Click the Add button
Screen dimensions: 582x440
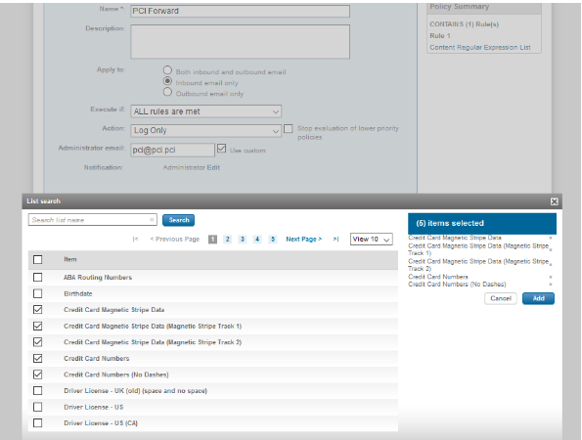tap(538, 298)
